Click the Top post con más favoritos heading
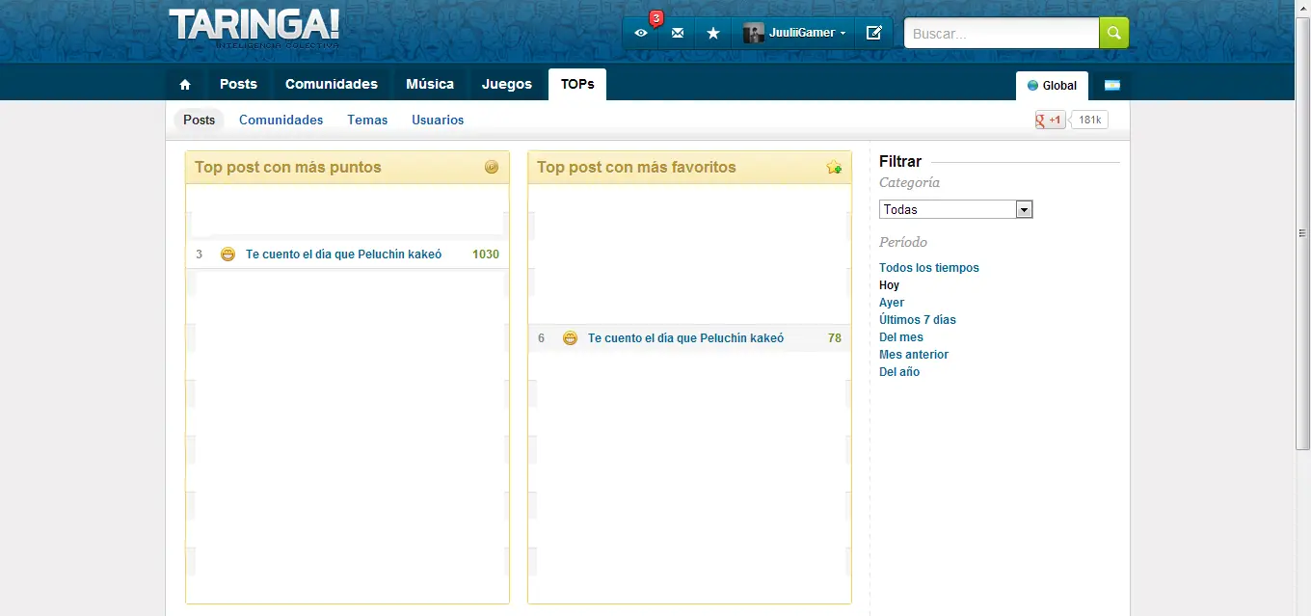 636,167
